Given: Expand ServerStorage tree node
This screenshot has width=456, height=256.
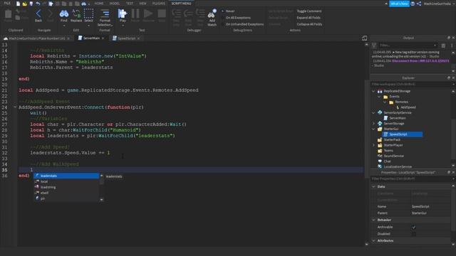Looking at the screenshot, I should 373,123.
